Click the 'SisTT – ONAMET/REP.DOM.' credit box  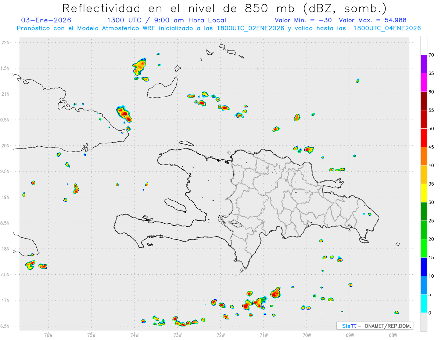pos(375,326)
